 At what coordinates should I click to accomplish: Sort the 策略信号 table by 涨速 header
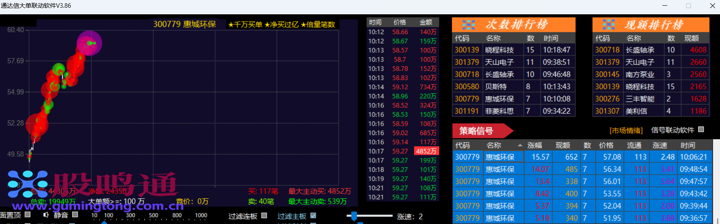(x=660, y=145)
